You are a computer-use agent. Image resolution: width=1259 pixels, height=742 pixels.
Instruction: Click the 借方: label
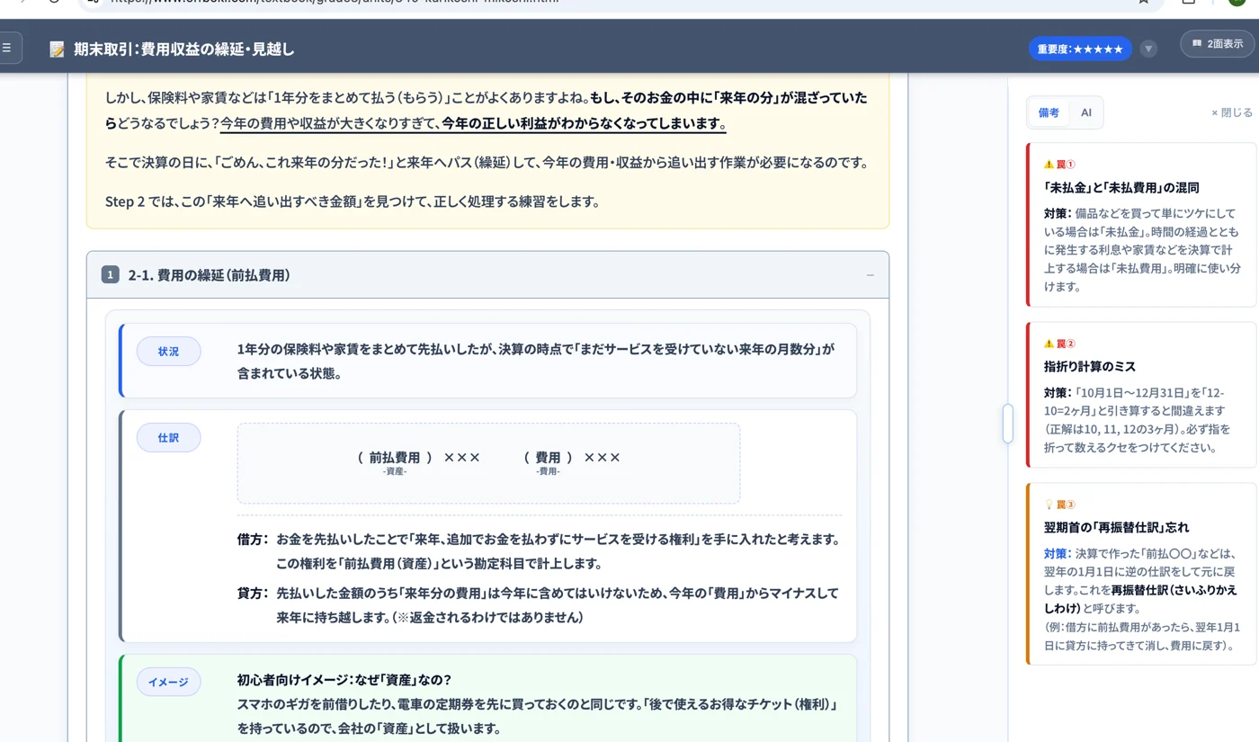click(x=253, y=540)
